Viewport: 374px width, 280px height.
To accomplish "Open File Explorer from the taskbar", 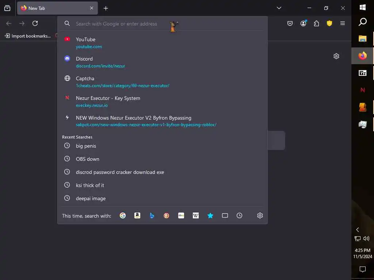I will coord(363,39).
